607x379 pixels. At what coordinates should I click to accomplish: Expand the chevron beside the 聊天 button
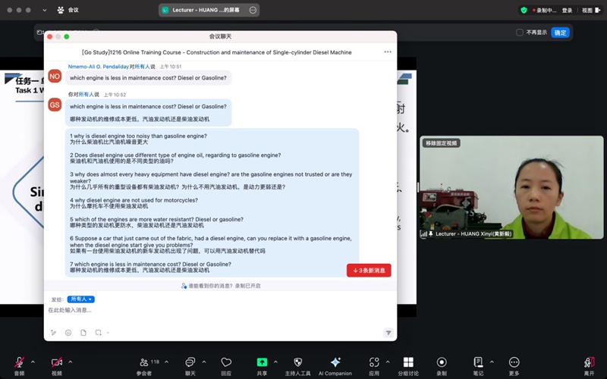[204, 361]
